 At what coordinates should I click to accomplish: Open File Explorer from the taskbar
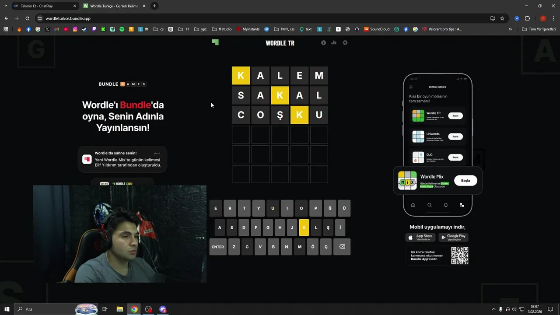tap(119, 309)
